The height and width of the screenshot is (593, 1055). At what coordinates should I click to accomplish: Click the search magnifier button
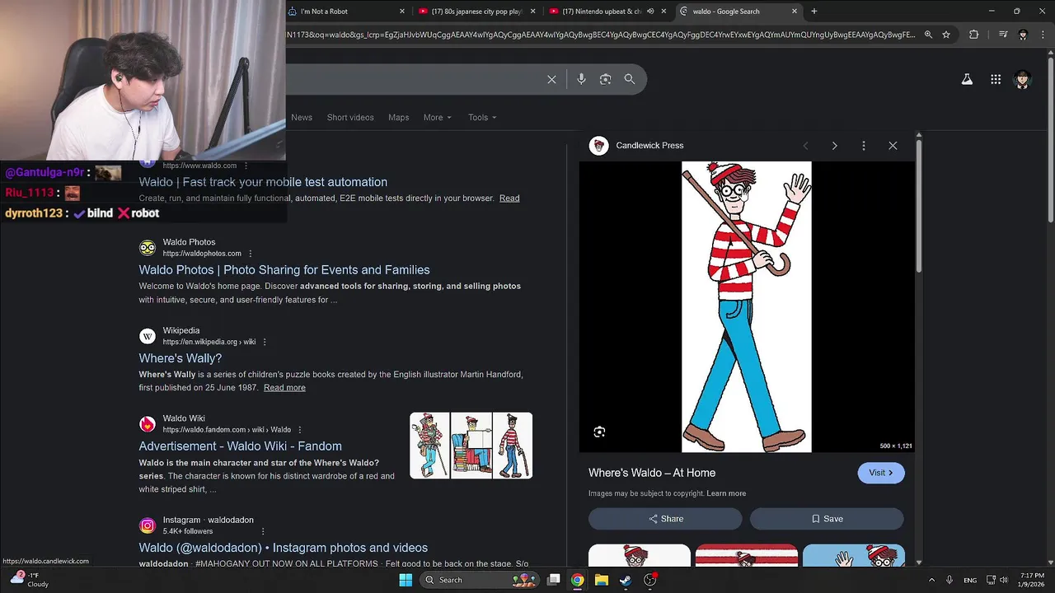coord(630,79)
